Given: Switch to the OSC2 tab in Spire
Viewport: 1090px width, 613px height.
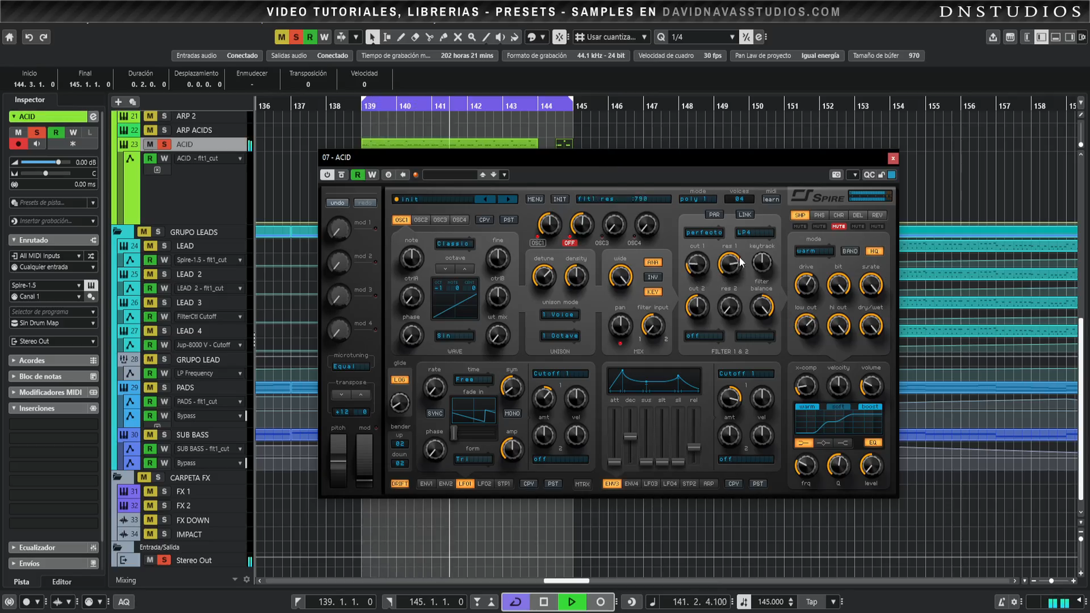Looking at the screenshot, I should pyautogui.click(x=421, y=220).
